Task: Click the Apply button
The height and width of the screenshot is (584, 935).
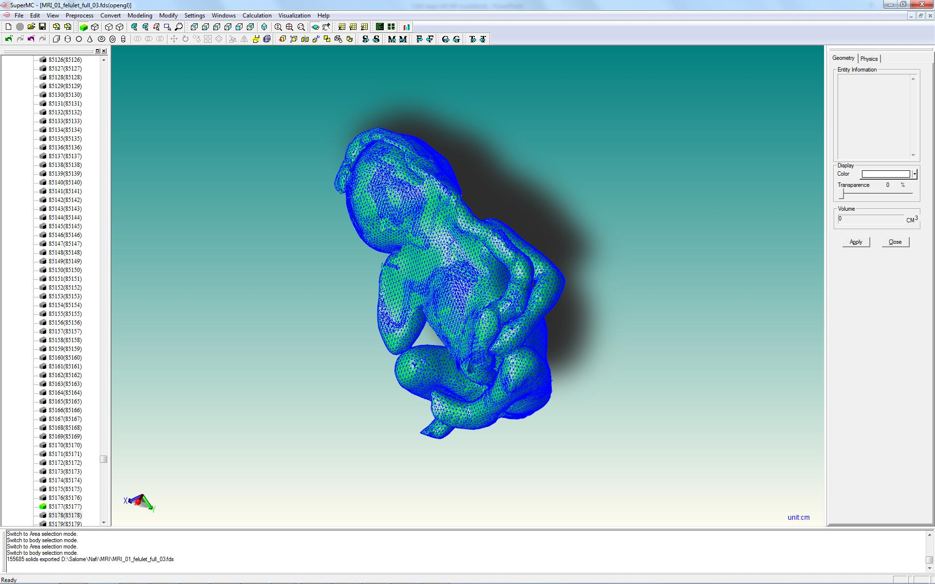Action: (x=856, y=242)
